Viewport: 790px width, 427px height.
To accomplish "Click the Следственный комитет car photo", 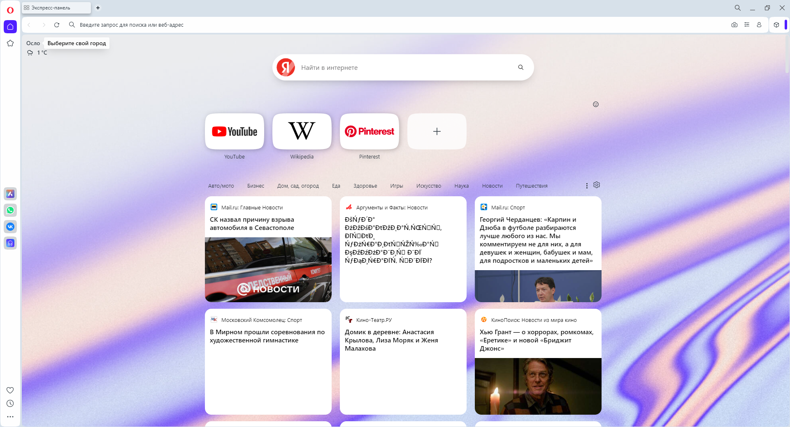I will click(268, 270).
